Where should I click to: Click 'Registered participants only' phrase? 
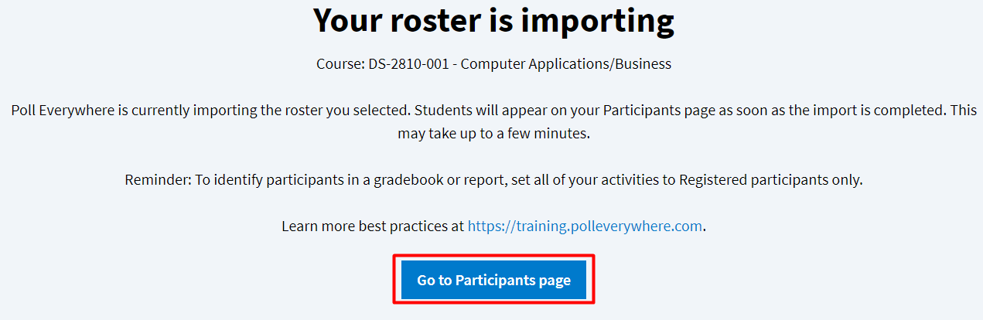[770, 180]
